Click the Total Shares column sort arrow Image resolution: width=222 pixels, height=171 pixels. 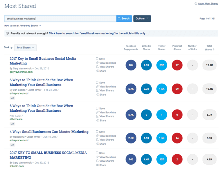(214, 50)
